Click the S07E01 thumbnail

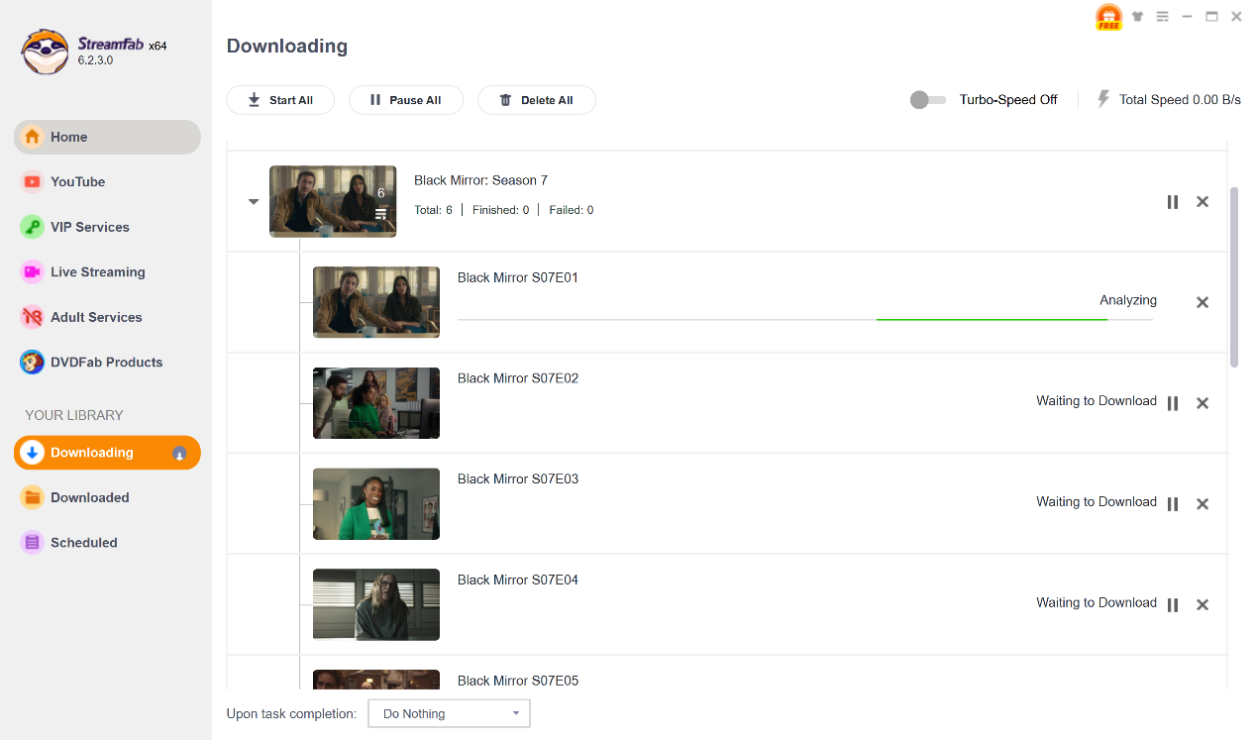(376, 302)
